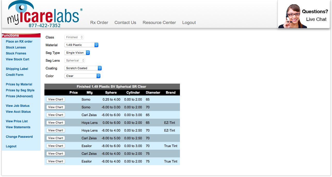View Chart for the Essilor True Tint 75 row
The height and width of the screenshot is (177, 332).
click(55, 161)
